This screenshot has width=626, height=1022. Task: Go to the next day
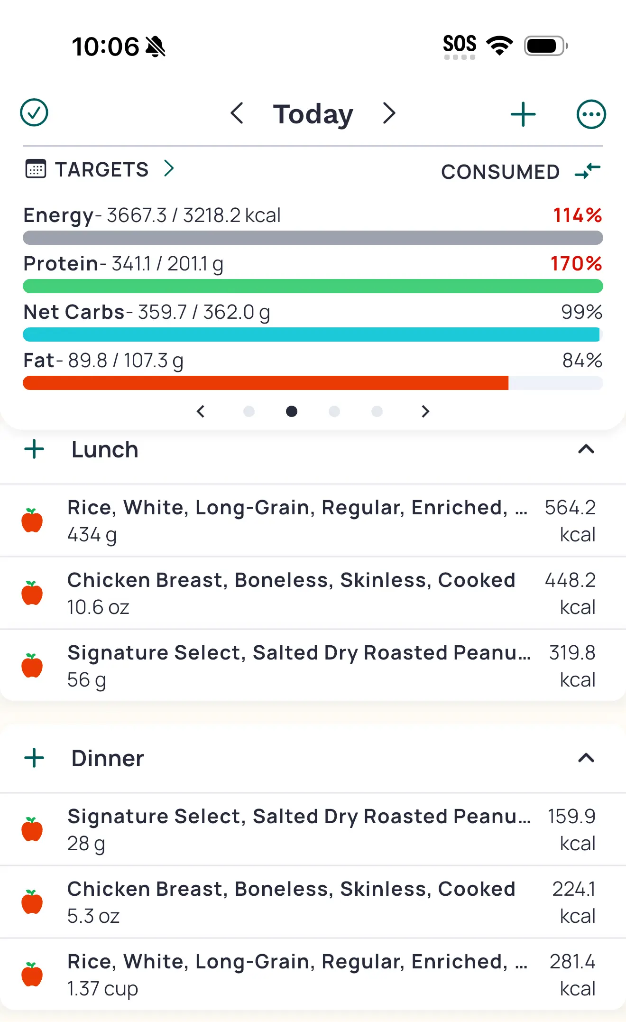(389, 113)
